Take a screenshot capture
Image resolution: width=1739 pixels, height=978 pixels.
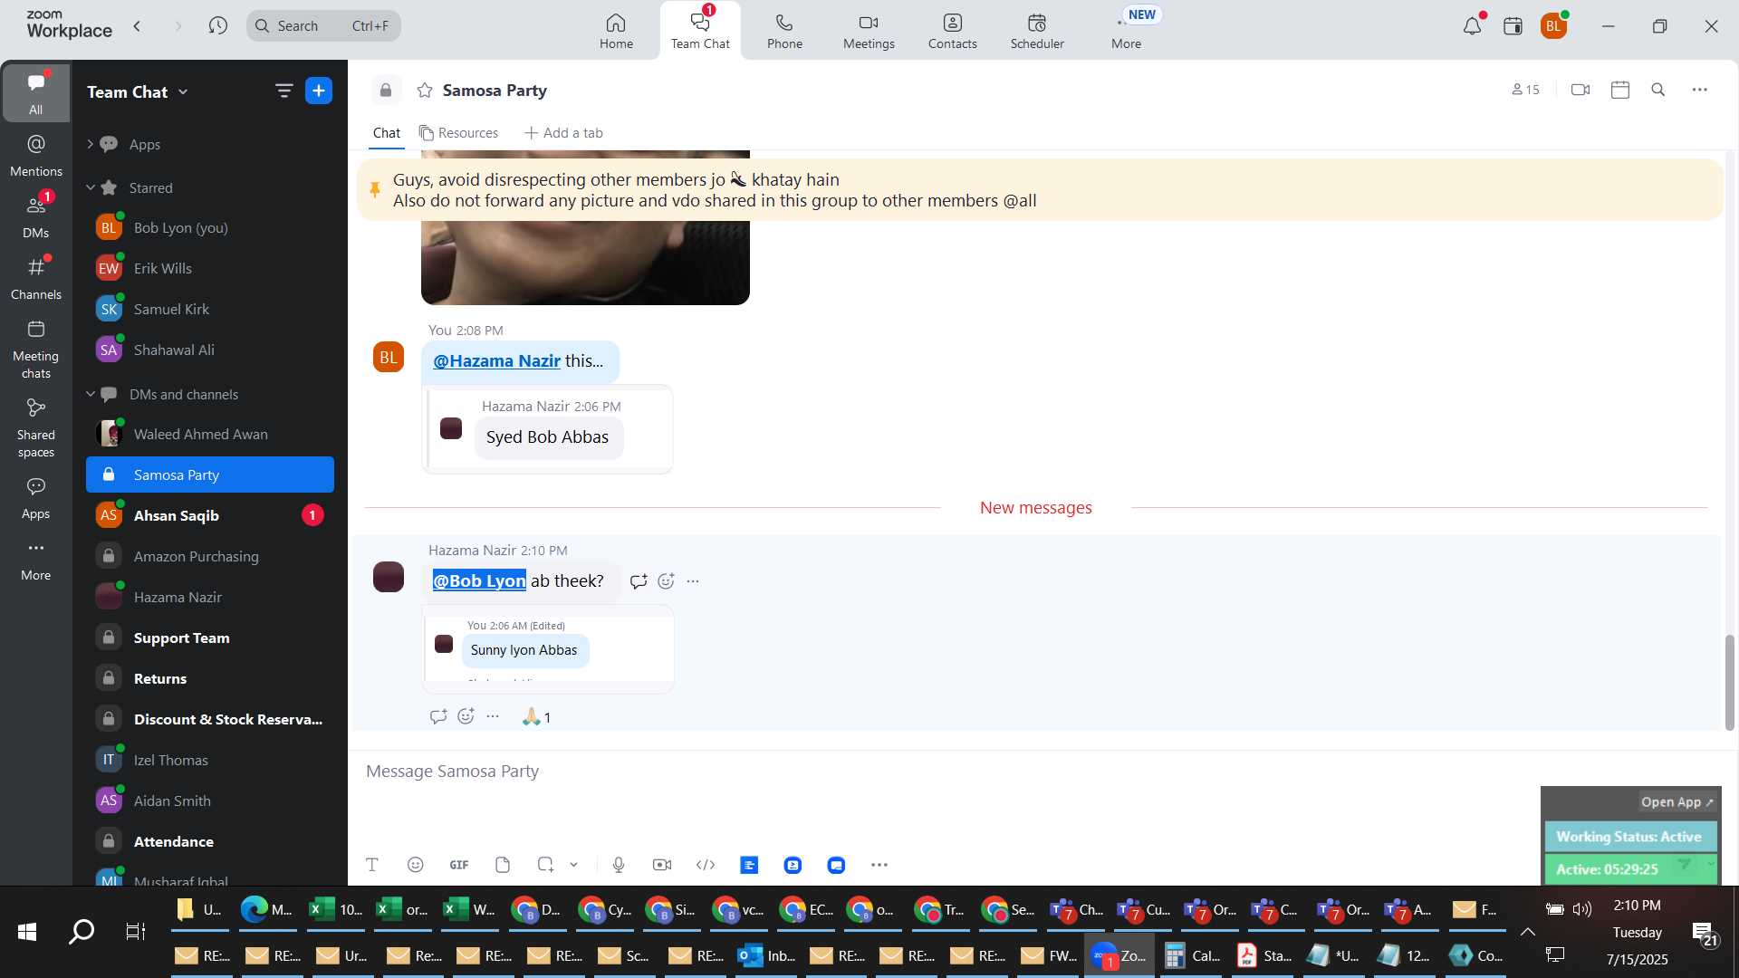pyautogui.click(x=545, y=865)
